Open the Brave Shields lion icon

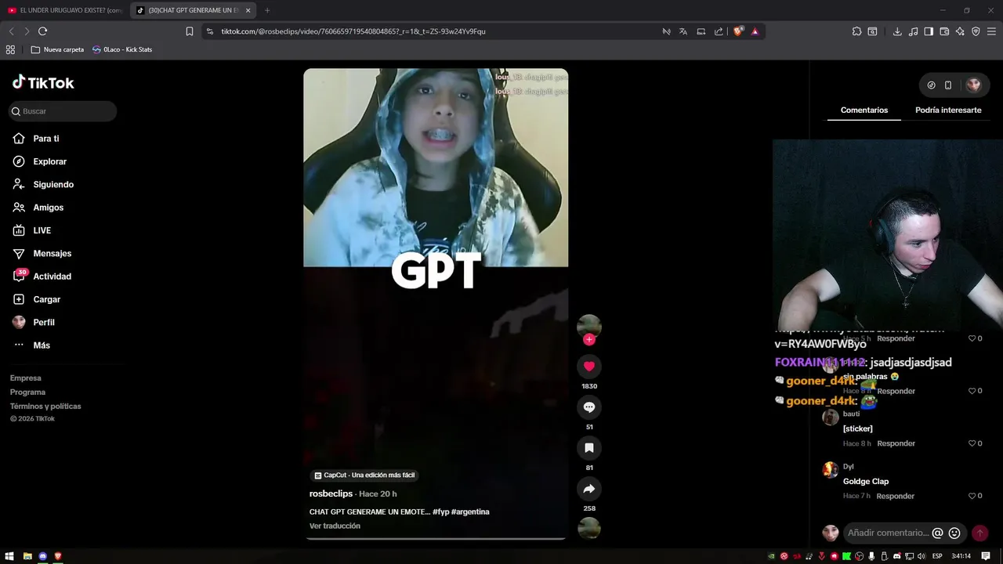coord(737,31)
